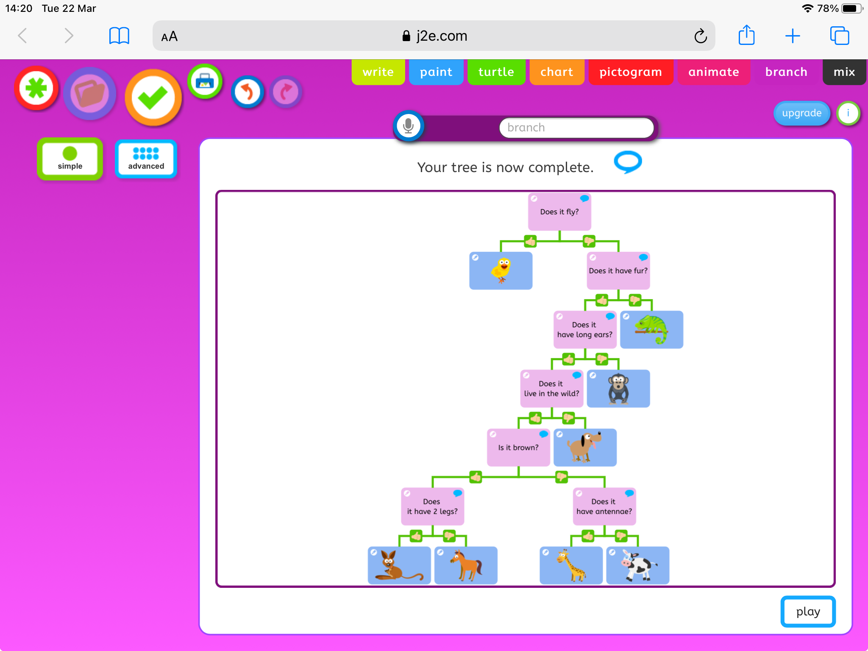Click the orange save checkmark button
Image resolution: width=868 pixels, height=651 pixels.
click(153, 98)
